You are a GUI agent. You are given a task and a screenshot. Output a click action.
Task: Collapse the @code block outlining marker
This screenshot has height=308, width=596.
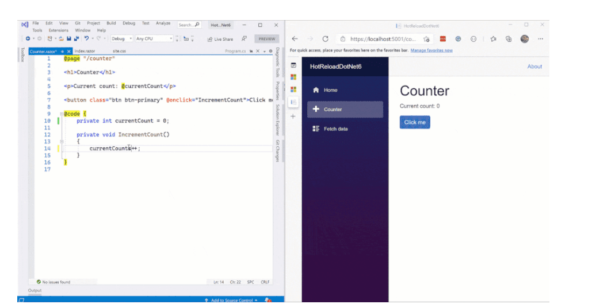(x=62, y=114)
